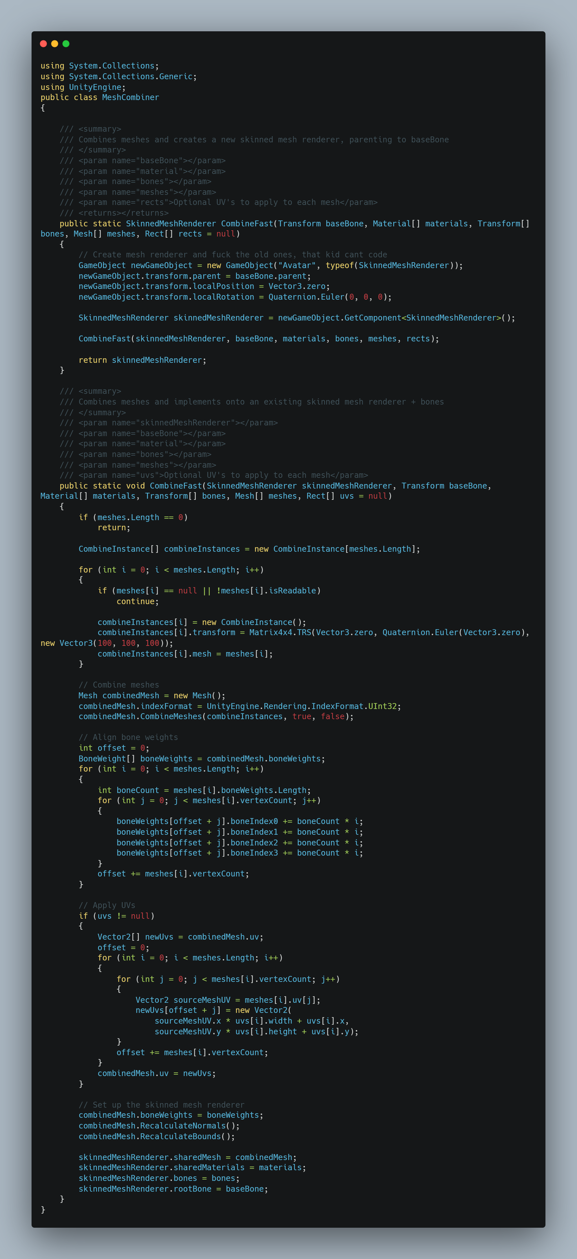Click '// Combine meshes' comment
Viewport: 577px width, 1259px height.
[x=119, y=685]
